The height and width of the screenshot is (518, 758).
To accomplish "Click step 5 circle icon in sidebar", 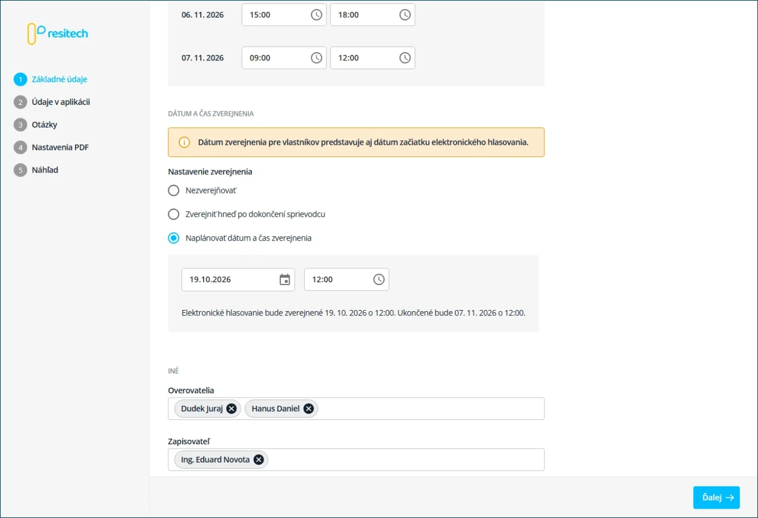I will 21,170.
